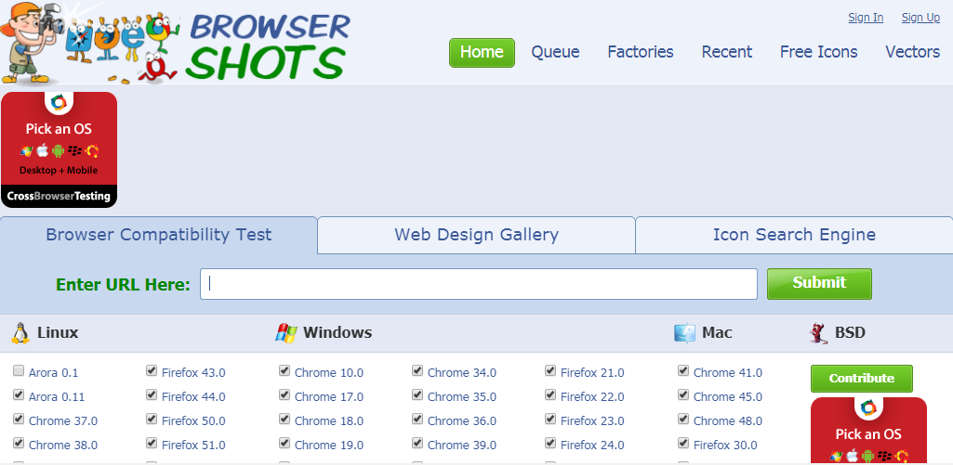The width and height of the screenshot is (953, 465).
Task: Open the Recent page
Action: click(x=727, y=52)
